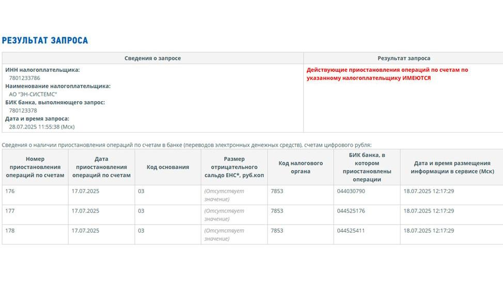Click the "Размер отрицательного сальдо ЕНС" header
This screenshot has height=283, width=503.
[234, 167]
